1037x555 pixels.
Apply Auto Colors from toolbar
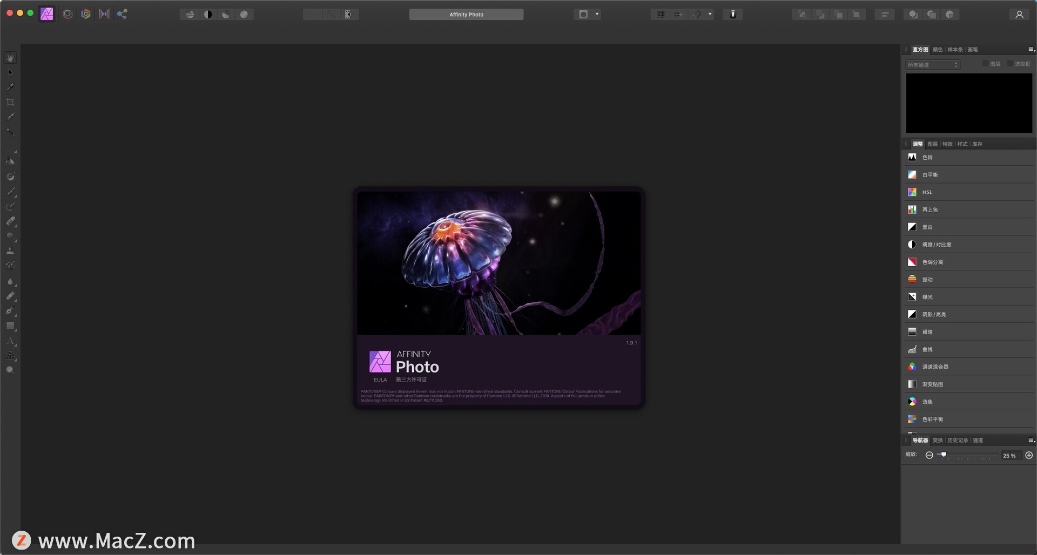tap(226, 15)
